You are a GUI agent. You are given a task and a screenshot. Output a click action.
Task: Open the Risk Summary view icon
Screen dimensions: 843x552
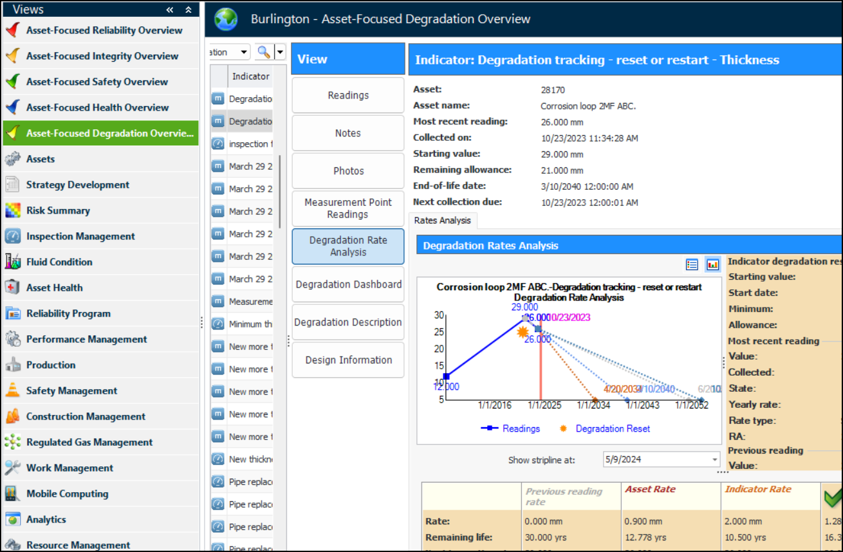point(12,210)
